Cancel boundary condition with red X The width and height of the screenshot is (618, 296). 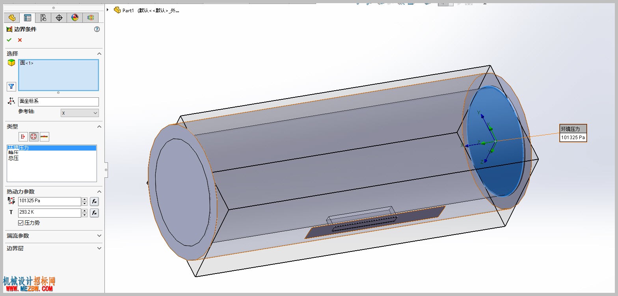20,40
